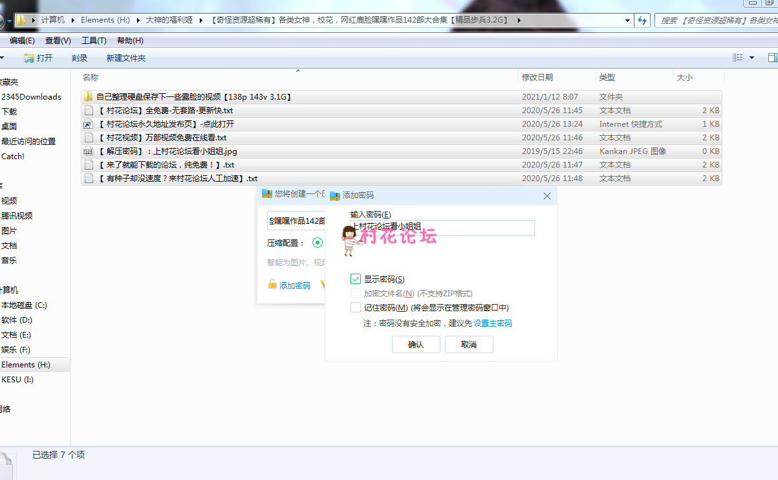Uncheck the 显示密码 checkbox

click(x=356, y=279)
